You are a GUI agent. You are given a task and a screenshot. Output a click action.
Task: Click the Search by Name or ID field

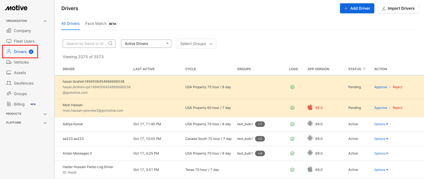[85, 44]
